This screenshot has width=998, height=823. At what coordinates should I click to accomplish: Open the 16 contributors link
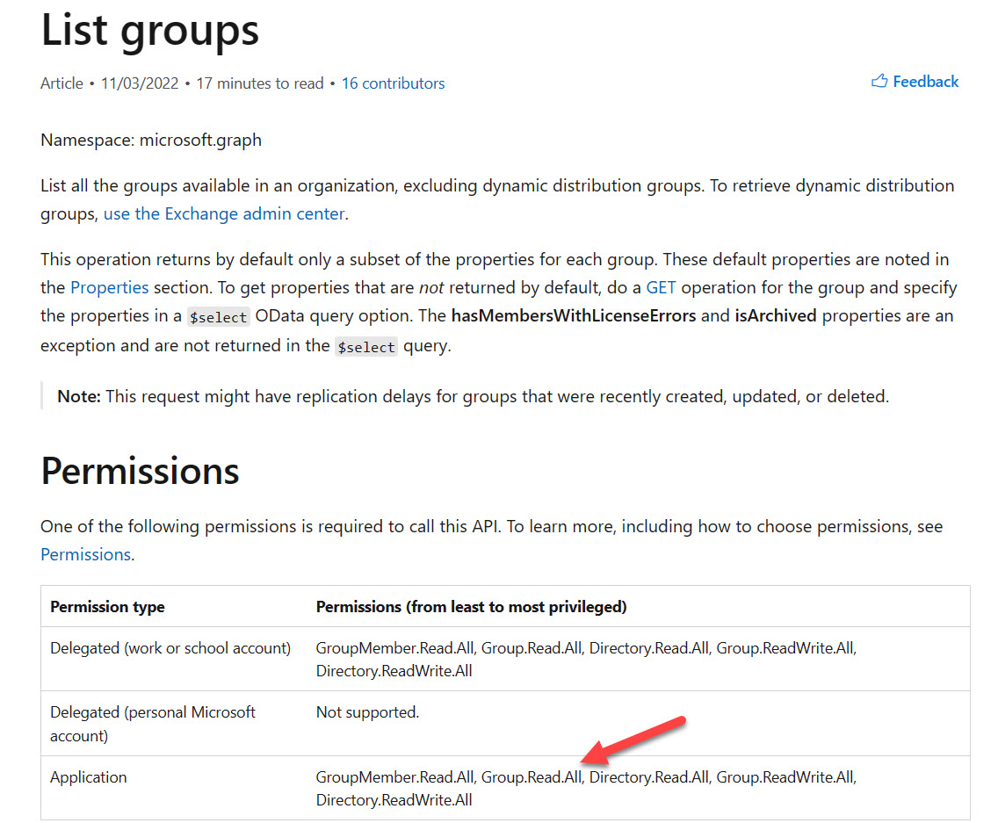tap(393, 83)
